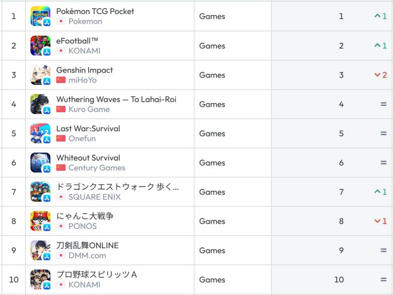Click the Games category for eFootball
Viewport: 393px width, 295px height.
(x=212, y=46)
